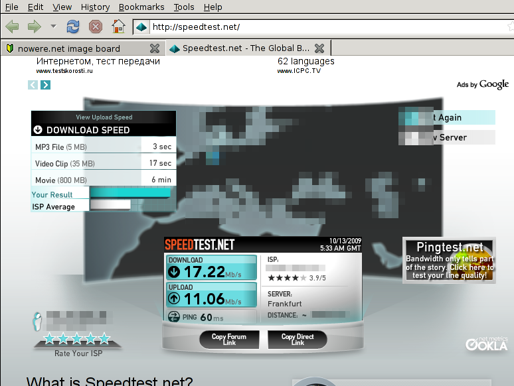Click the Your Result speed bar

click(x=130, y=192)
